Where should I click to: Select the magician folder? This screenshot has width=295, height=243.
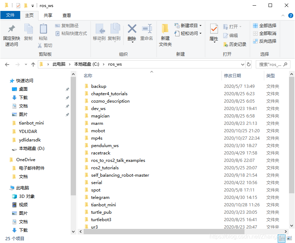(100, 116)
